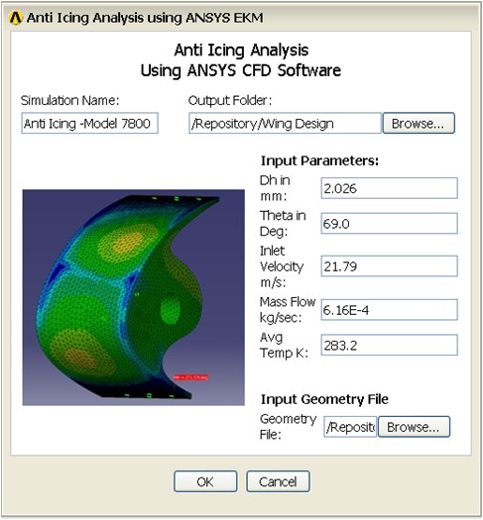Browse for the Output Folder

[419, 124]
